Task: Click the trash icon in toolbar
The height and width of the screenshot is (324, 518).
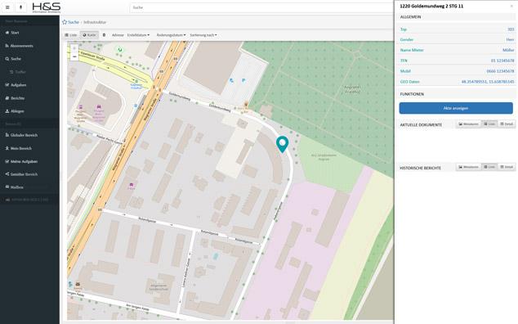Action: click(x=104, y=35)
